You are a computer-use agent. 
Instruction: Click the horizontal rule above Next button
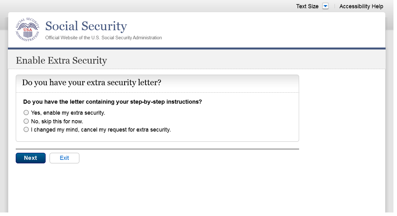click(157, 149)
